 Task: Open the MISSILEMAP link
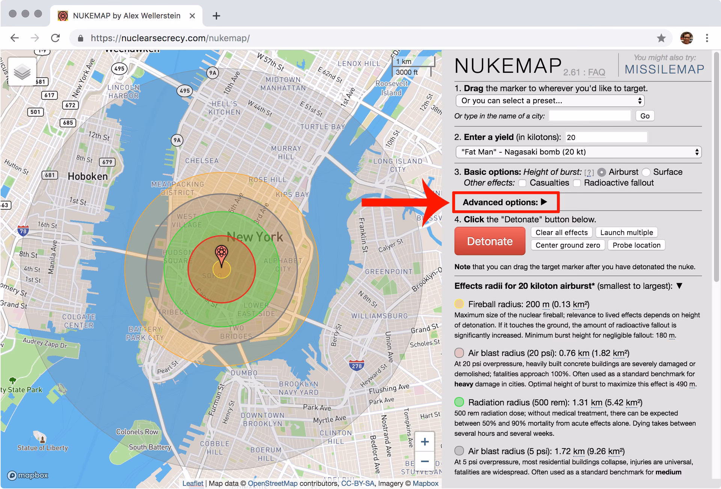pyautogui.click(x=664, y=69)
